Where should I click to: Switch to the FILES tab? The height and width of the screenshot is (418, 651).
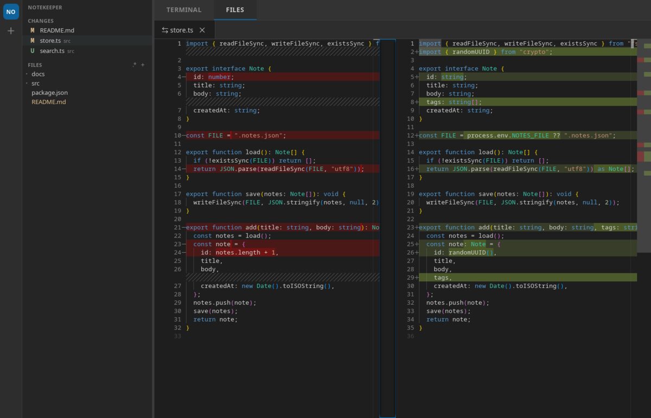click(235, 10)
